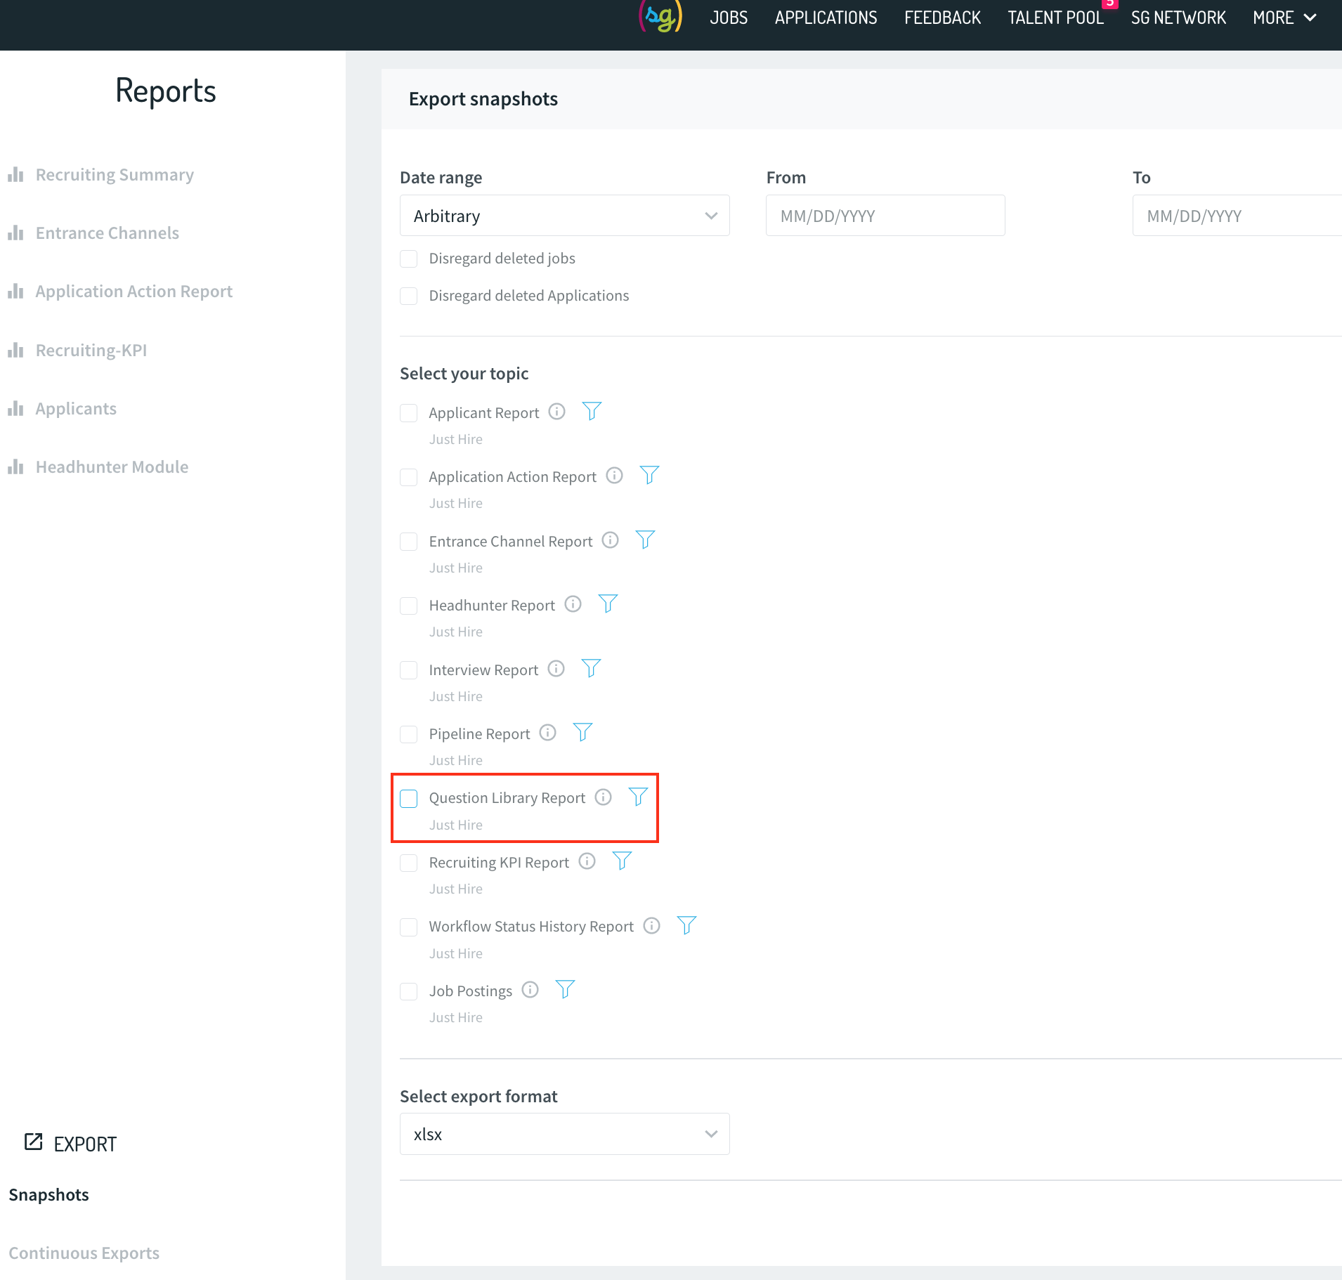Click the info icon next to Question Library Report
The image size is (1342, 1280).
coord(603,797)
